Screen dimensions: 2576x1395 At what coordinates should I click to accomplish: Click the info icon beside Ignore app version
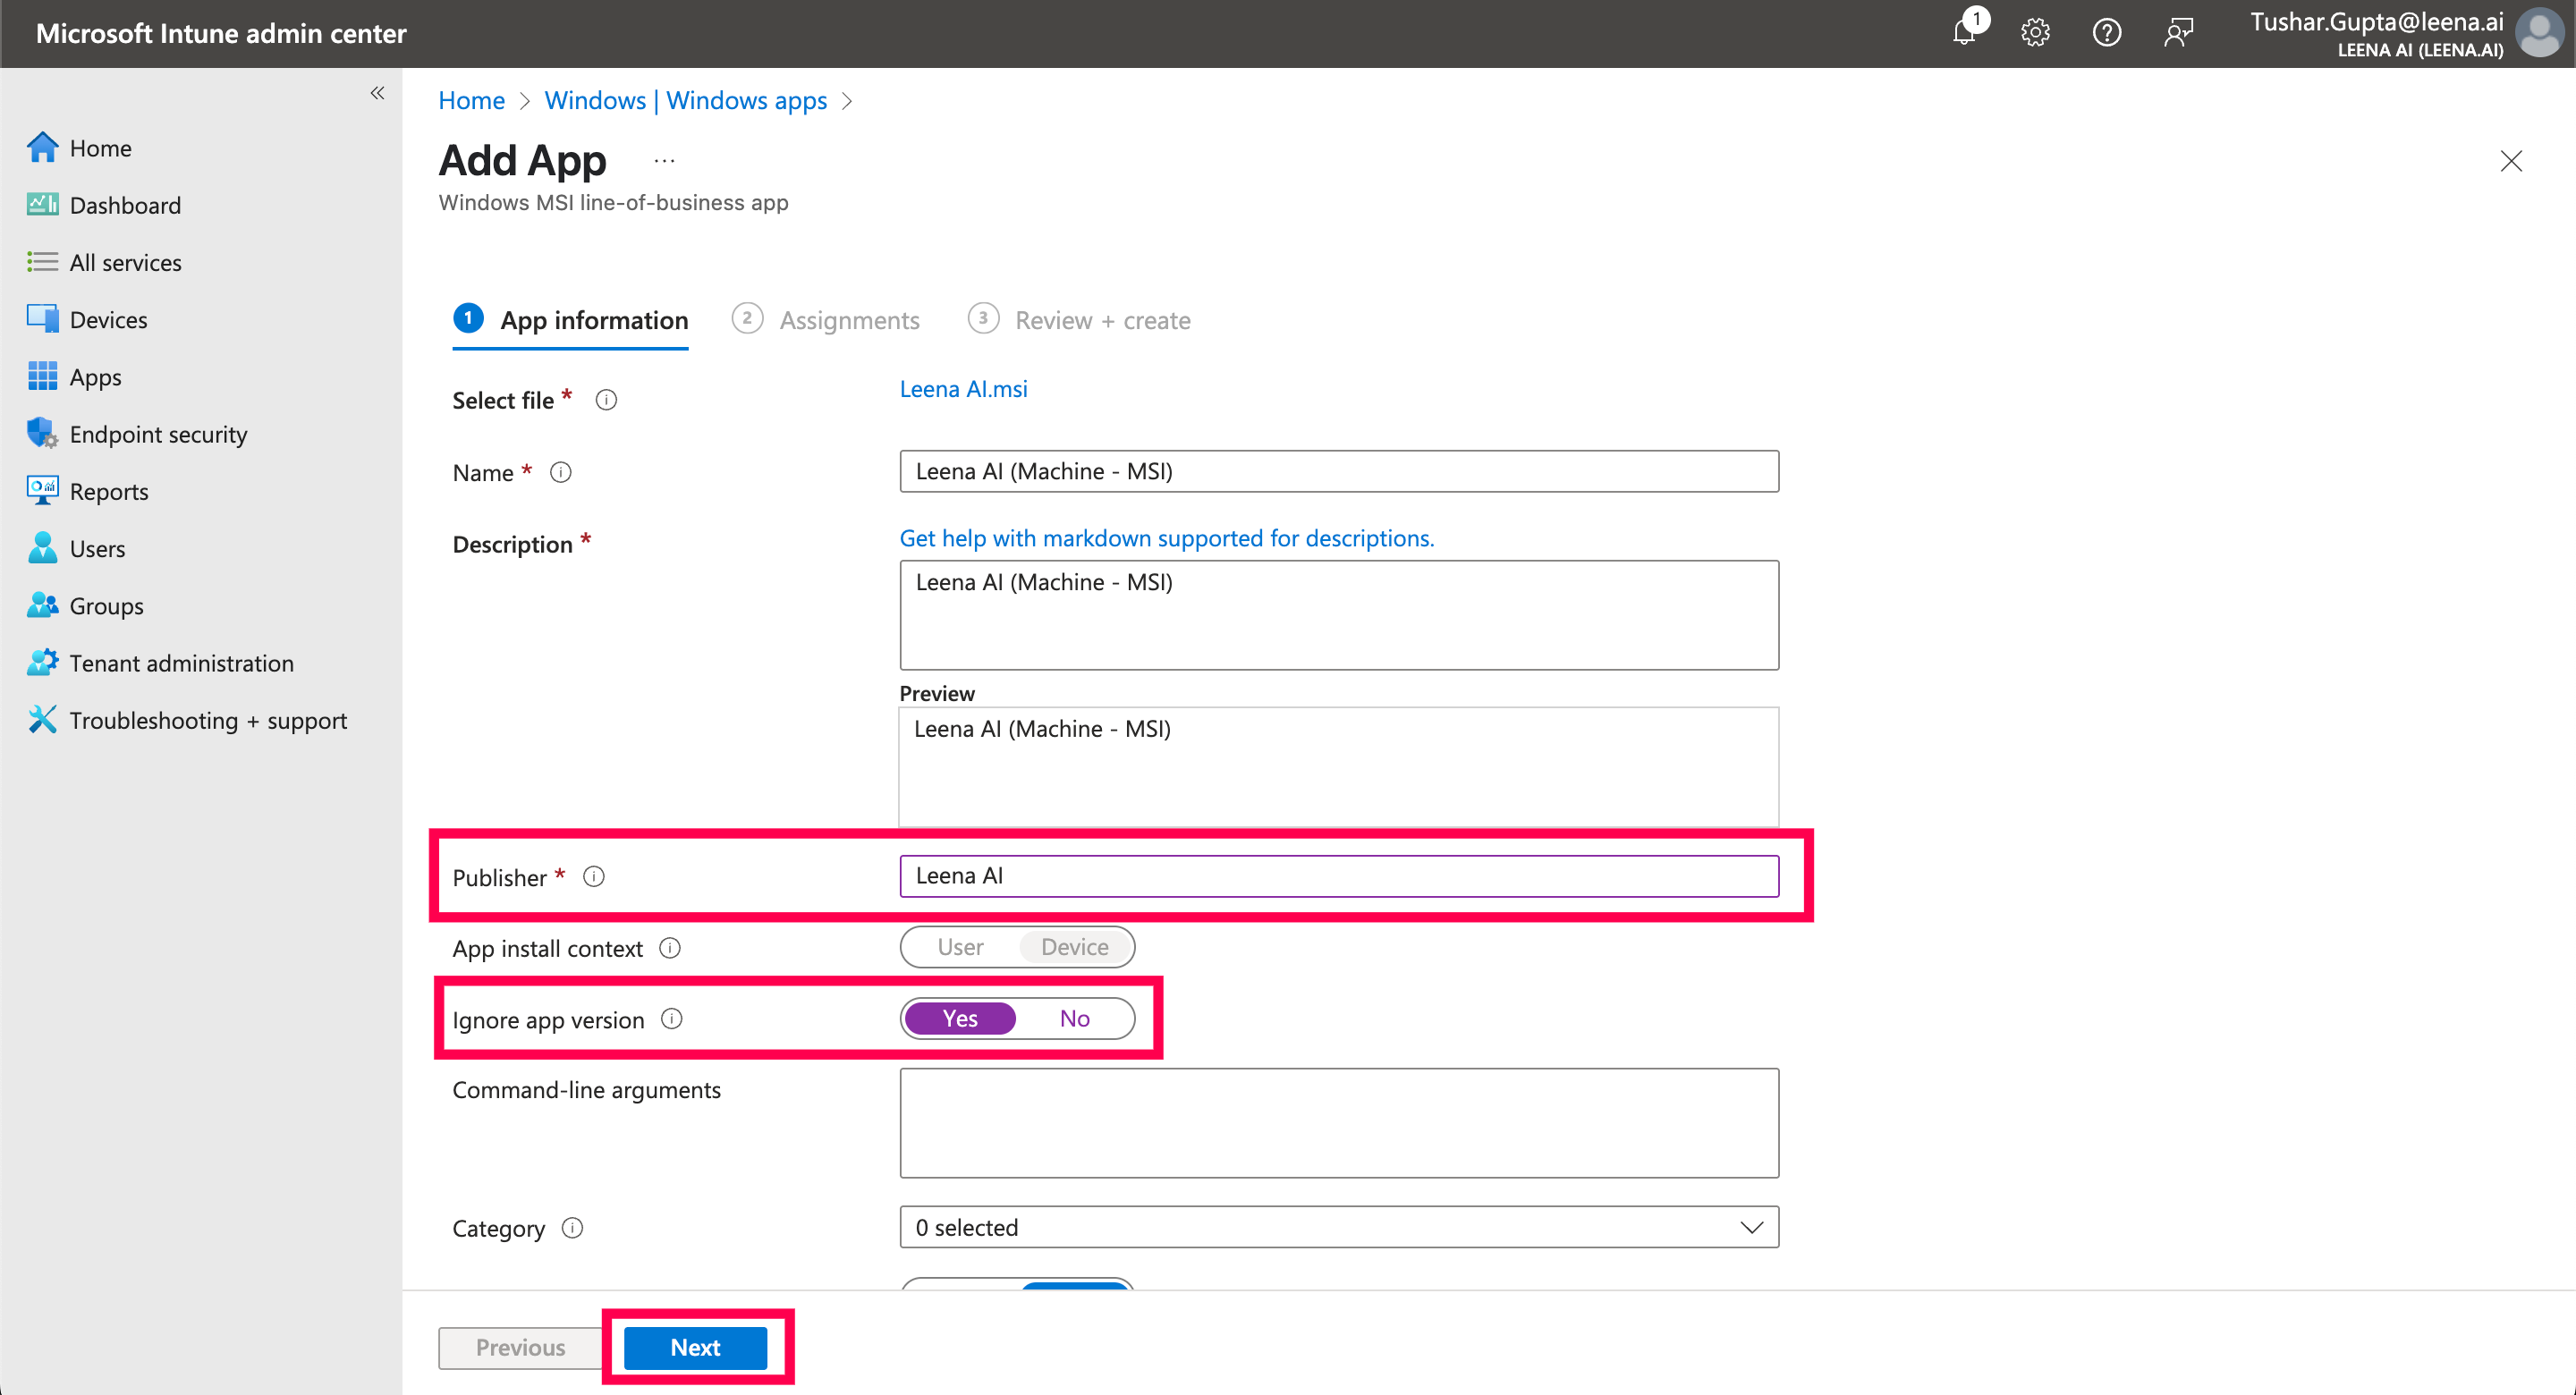pyautogui.click(x=672, y=1019)
